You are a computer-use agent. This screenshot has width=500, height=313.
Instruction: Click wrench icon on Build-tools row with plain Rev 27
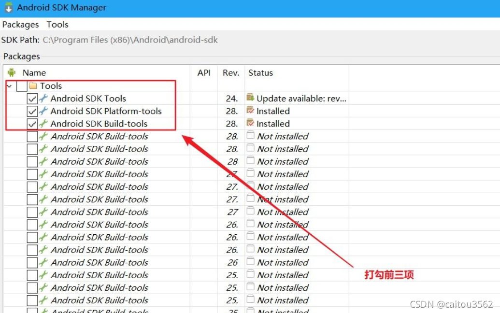[x=43, y=212]
